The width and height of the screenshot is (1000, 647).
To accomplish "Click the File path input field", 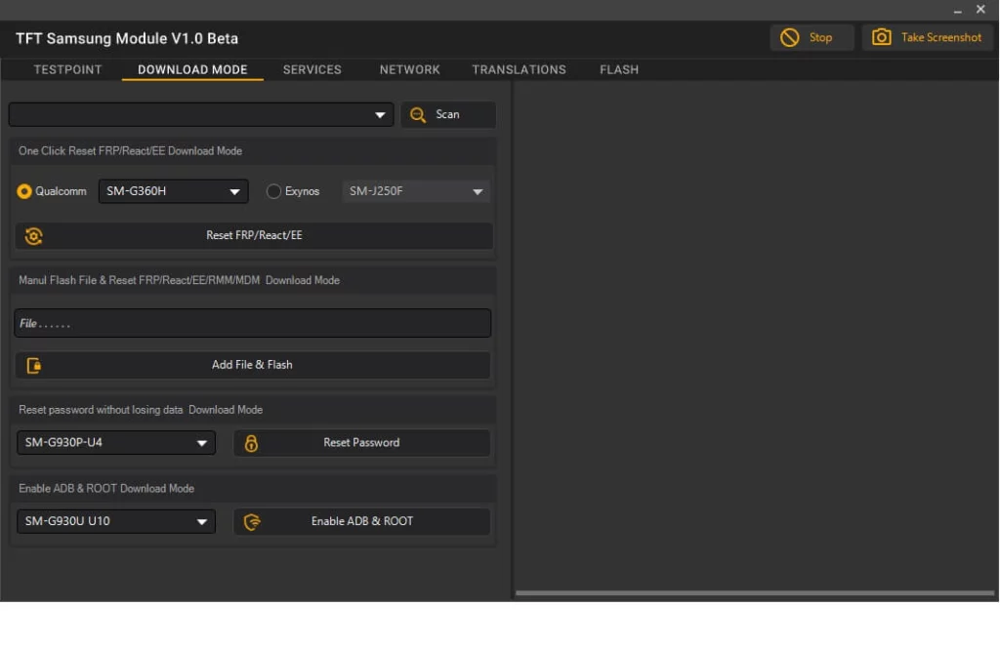I will [253, 323].
